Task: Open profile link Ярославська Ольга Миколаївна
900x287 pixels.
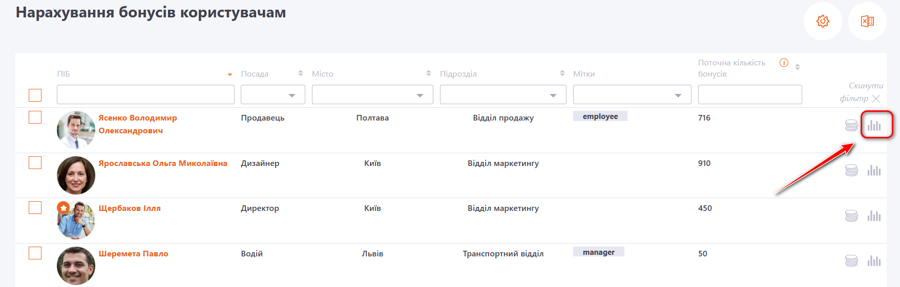Action: pyautogui.click(x=163, y=163)
